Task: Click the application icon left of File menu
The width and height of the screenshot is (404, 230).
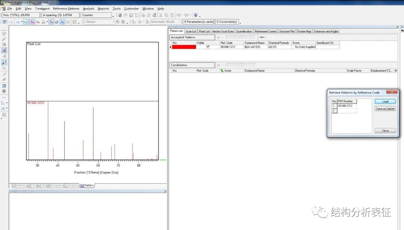Action: coord(4,9)
